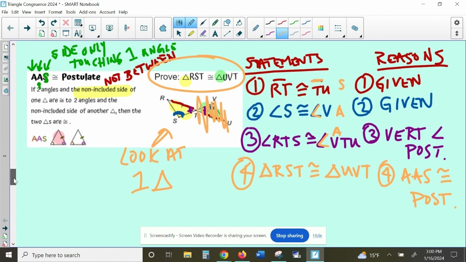Open the add-ons puzzle piece in toolbar
Image resolution: width=466 pixels, height=262 pixels.
[x=163, y=28]
